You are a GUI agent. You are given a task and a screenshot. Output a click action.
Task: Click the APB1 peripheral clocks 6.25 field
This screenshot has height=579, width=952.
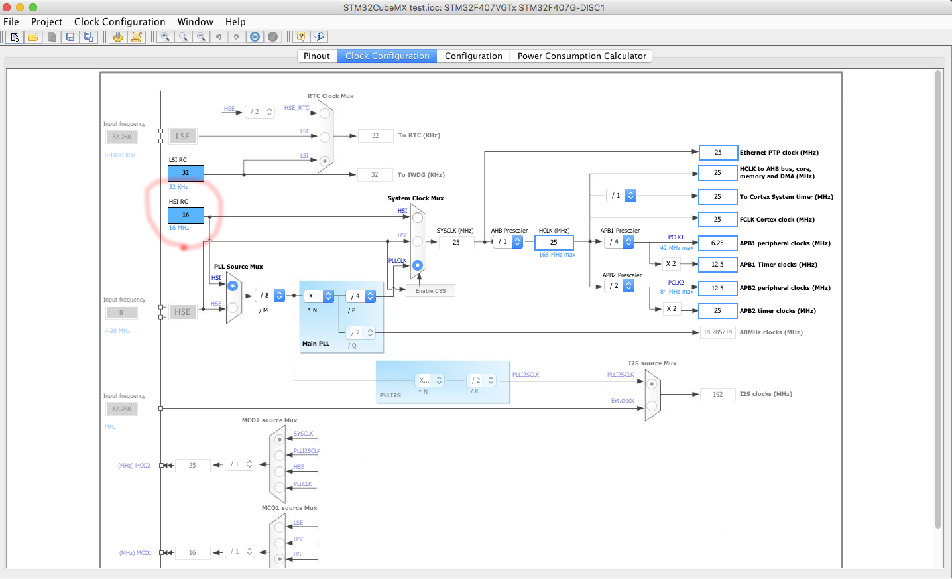click(x=718, y=243)
